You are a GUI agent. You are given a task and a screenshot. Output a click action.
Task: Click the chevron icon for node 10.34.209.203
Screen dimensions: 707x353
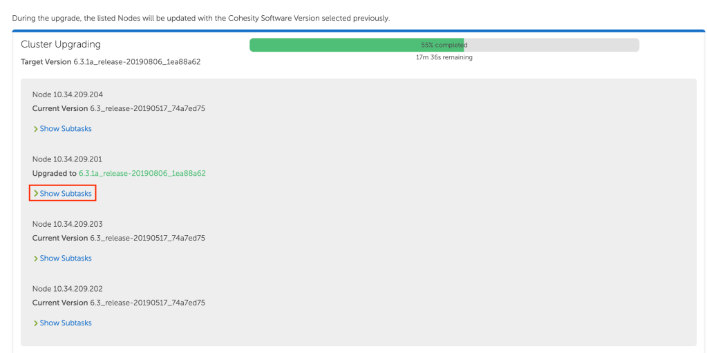[x=35, y=259]
